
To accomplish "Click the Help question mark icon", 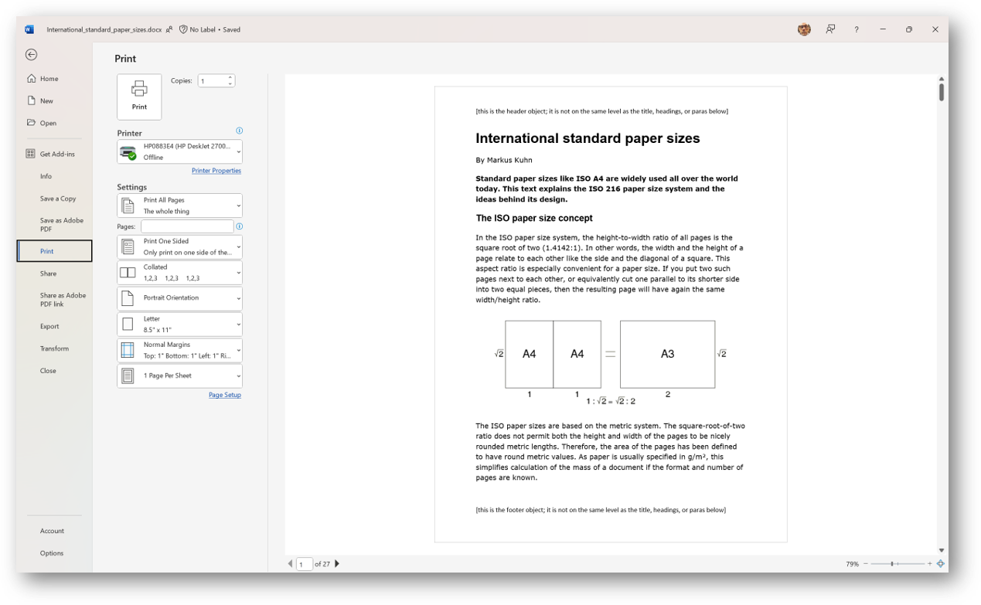I will coord(856,29).
